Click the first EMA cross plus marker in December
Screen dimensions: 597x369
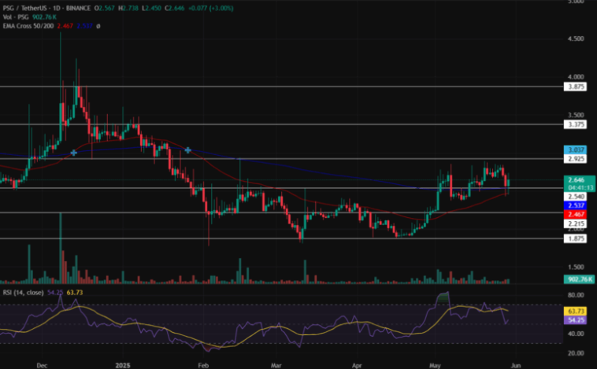pos(74,153)
